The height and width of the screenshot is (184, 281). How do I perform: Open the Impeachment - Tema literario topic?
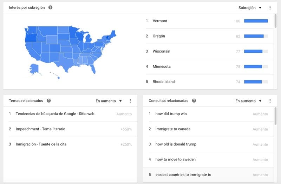click(40, 129)
